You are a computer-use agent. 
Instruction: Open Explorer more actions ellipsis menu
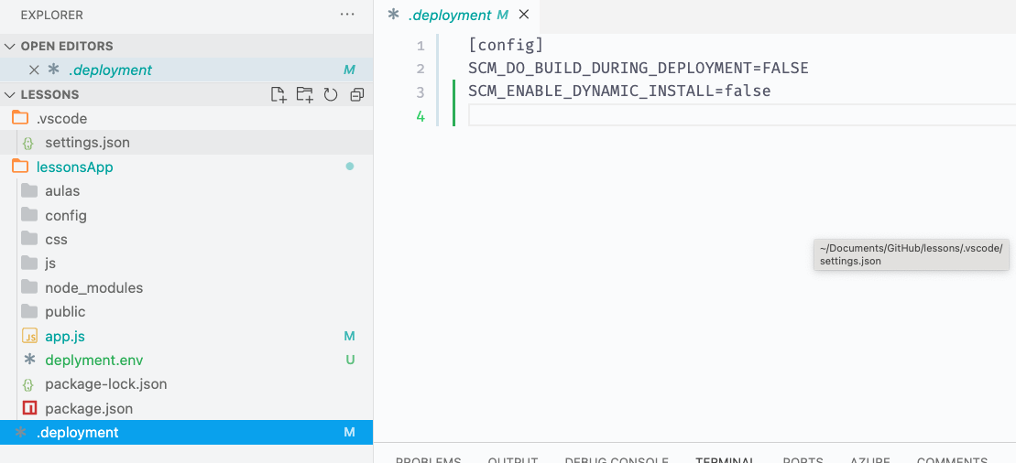[347, 15]
